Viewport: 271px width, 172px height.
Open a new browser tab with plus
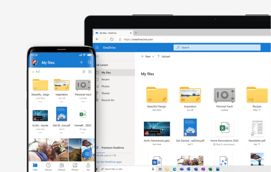[136, 33]
